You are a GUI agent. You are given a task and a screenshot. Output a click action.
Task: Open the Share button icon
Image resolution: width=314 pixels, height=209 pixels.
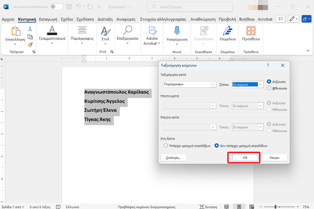[x=306, y=19]
